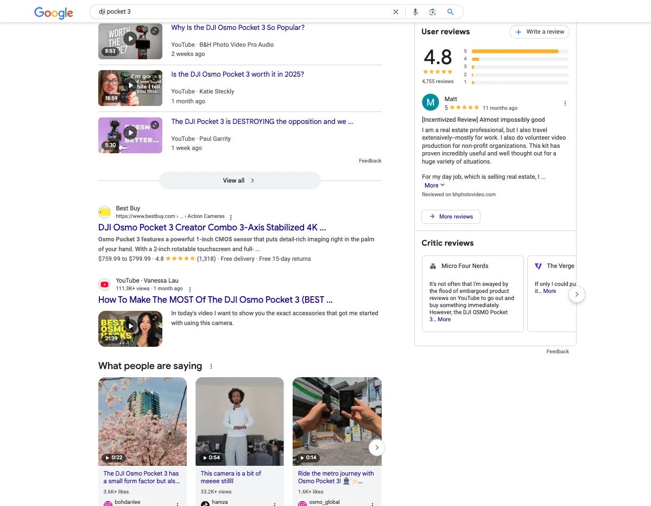
Task: Open Google Lens image search icon
Action: (x=433, y=11)
